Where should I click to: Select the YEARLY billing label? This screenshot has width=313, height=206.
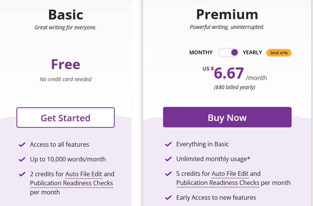point(252,53)
